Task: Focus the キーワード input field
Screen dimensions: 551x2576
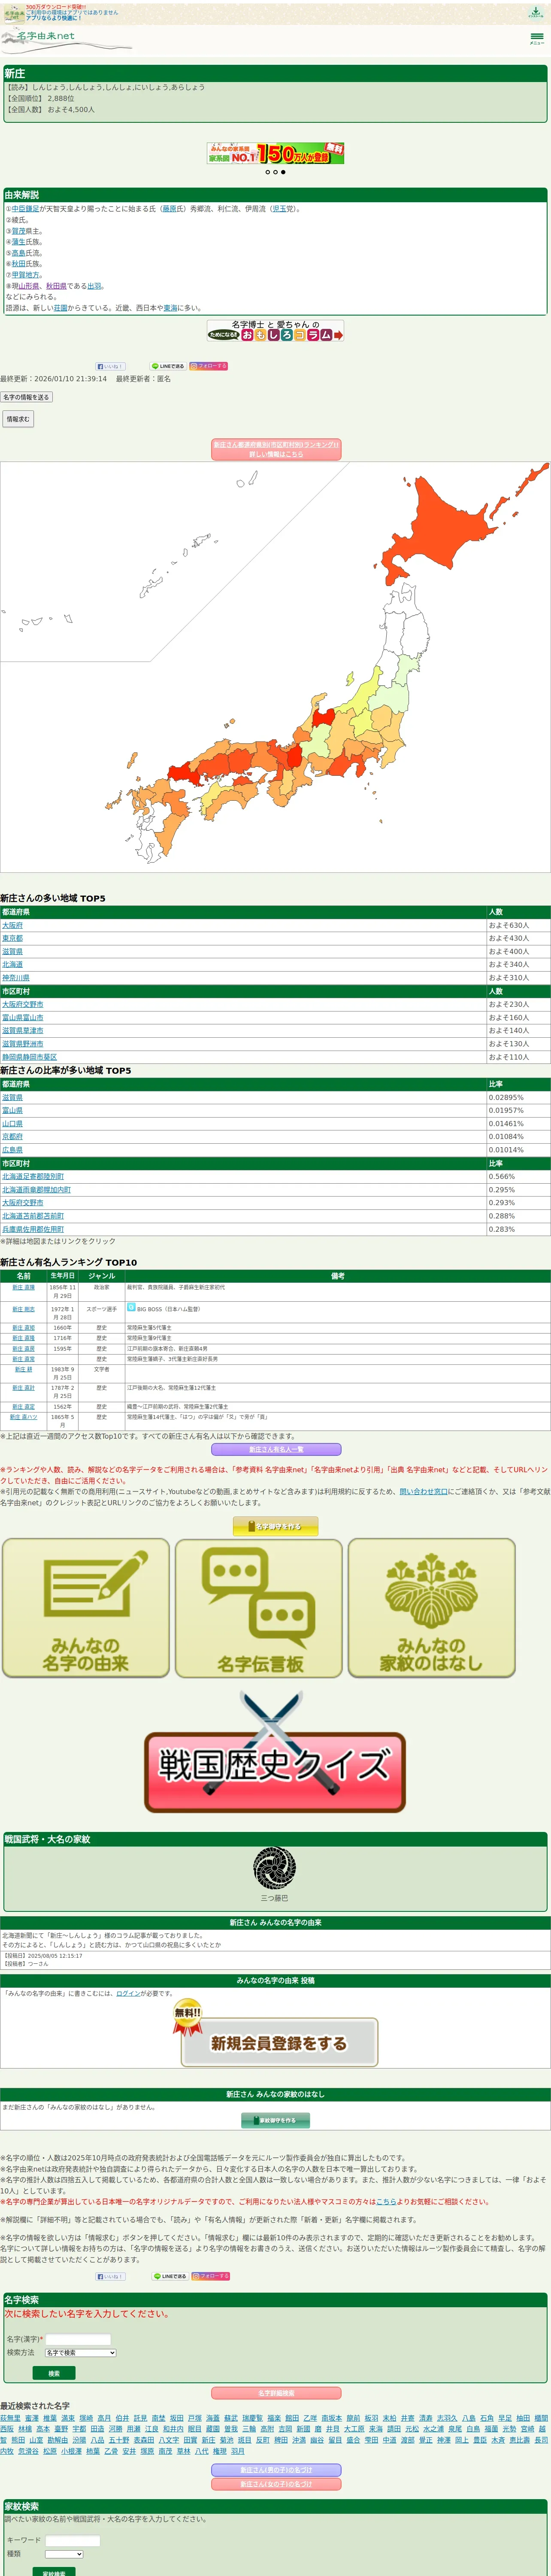Action: [x=73, y=2540]
